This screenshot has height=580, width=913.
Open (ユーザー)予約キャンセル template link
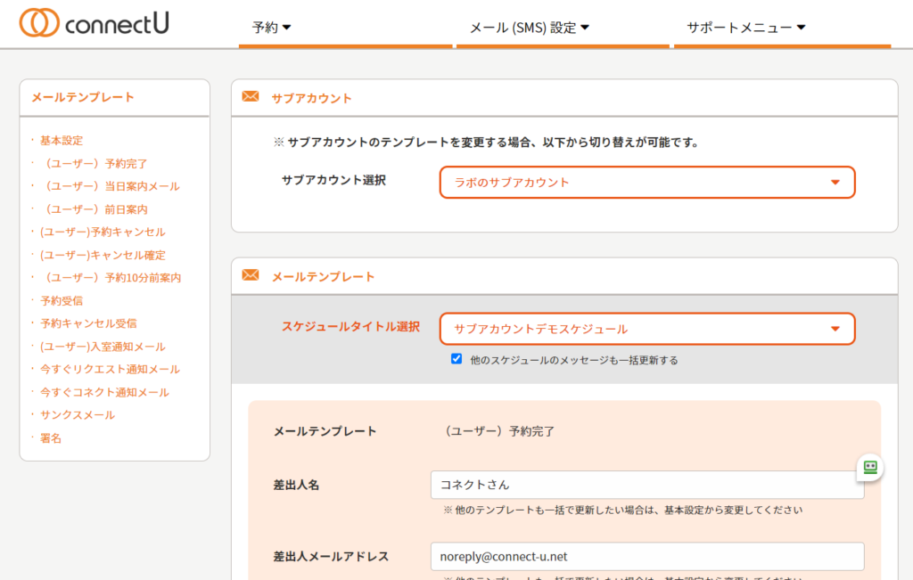103,232
